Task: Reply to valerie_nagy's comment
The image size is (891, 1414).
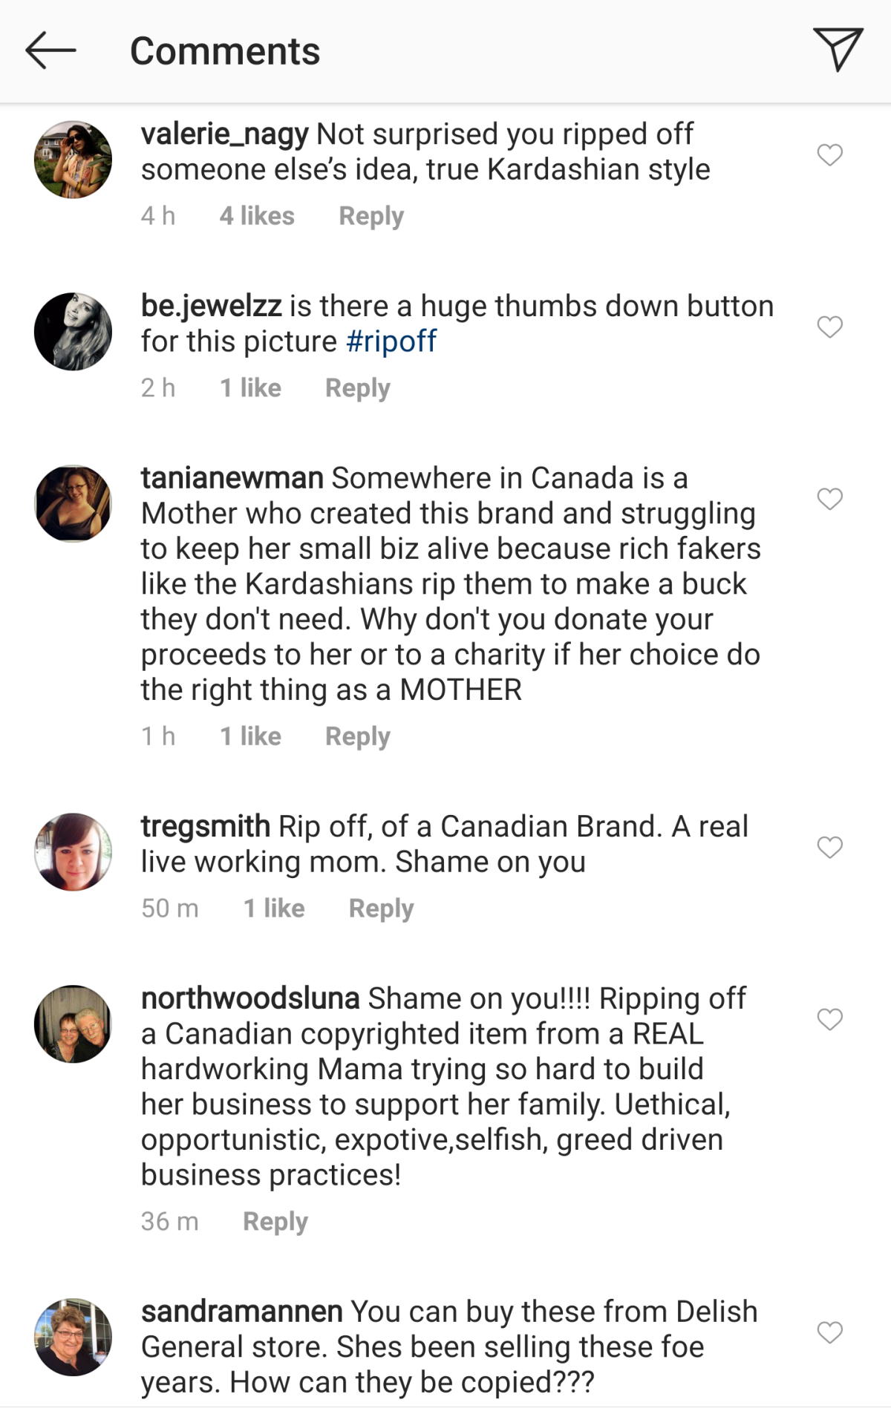Action: (370, 215)
